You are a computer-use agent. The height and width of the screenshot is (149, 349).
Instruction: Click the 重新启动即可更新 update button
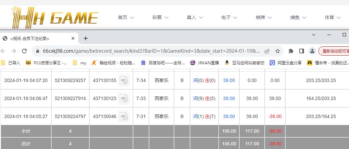click(334, 51)
